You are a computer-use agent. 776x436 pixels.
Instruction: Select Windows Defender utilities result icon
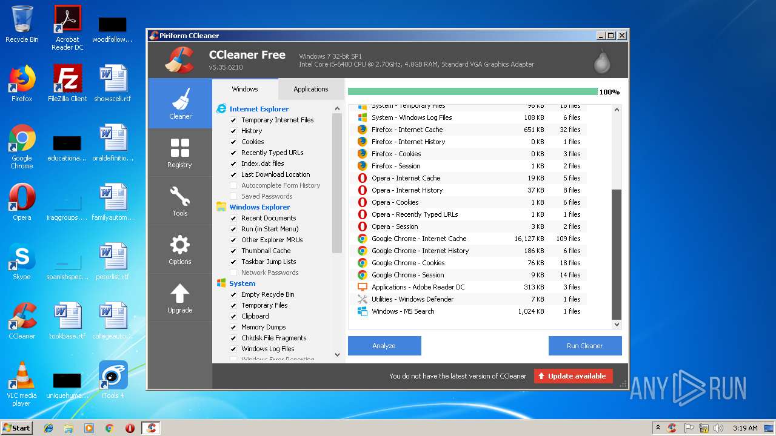click(x=363, y=299)
